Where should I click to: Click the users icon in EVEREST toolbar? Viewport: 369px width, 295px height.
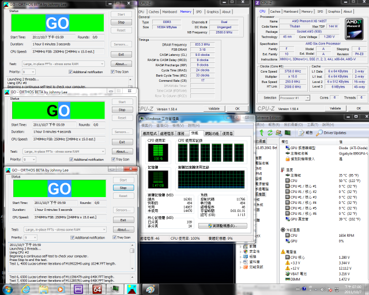pos(278,133)
